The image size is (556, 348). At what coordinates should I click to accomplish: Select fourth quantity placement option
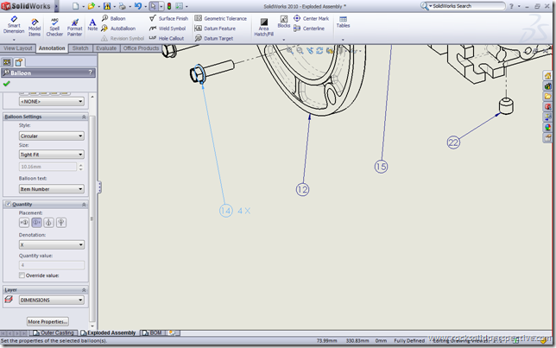tap(61, 223)
